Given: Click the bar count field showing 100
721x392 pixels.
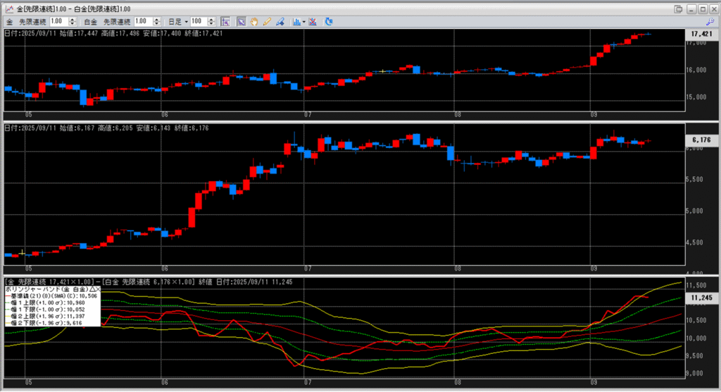Looking at the screenshot, I should click(x=196, y=22).
